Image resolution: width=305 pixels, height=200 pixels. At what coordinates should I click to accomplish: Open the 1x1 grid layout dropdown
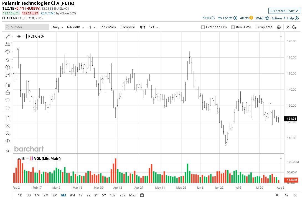[x=154, y=27]
